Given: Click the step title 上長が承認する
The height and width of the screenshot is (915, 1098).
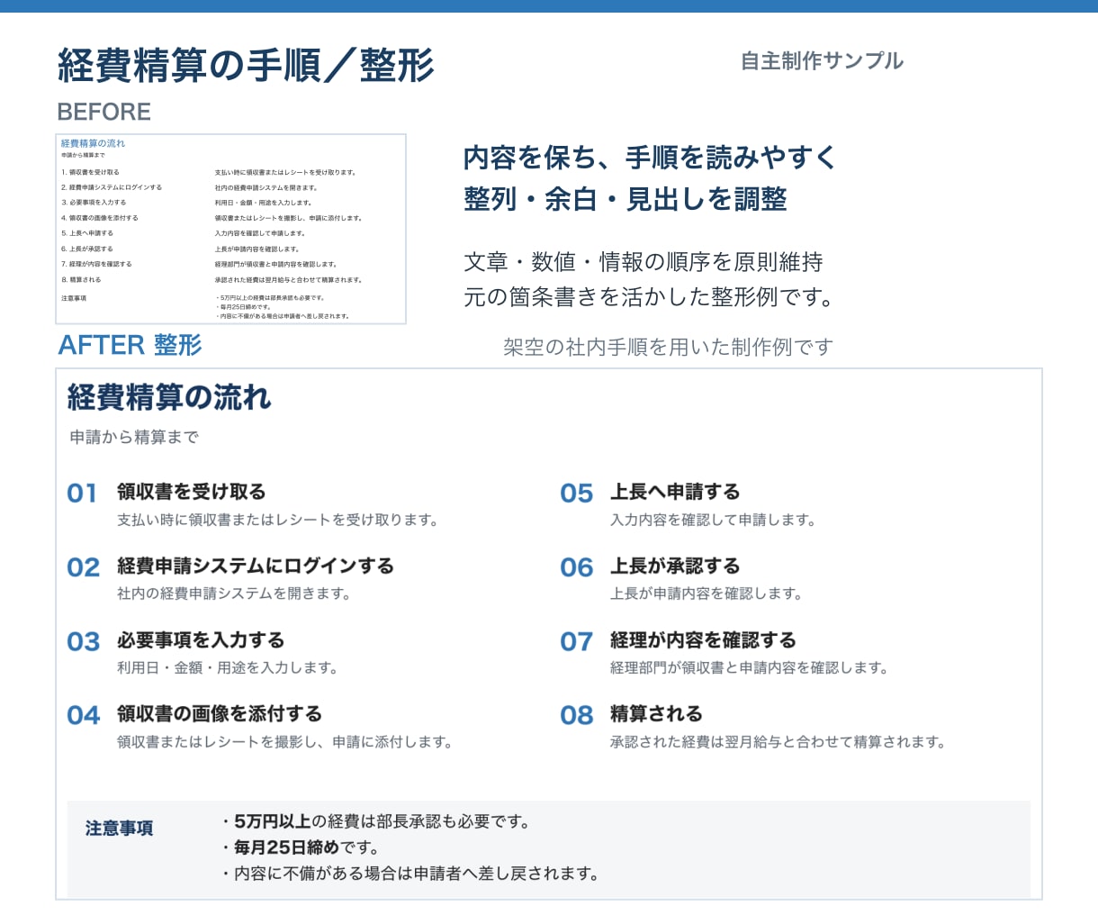Looking at the screenshot, I should click(675, 566).
